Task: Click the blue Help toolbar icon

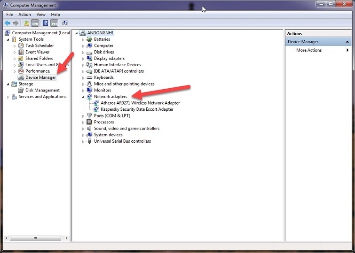Action: (x=46, y=23)
